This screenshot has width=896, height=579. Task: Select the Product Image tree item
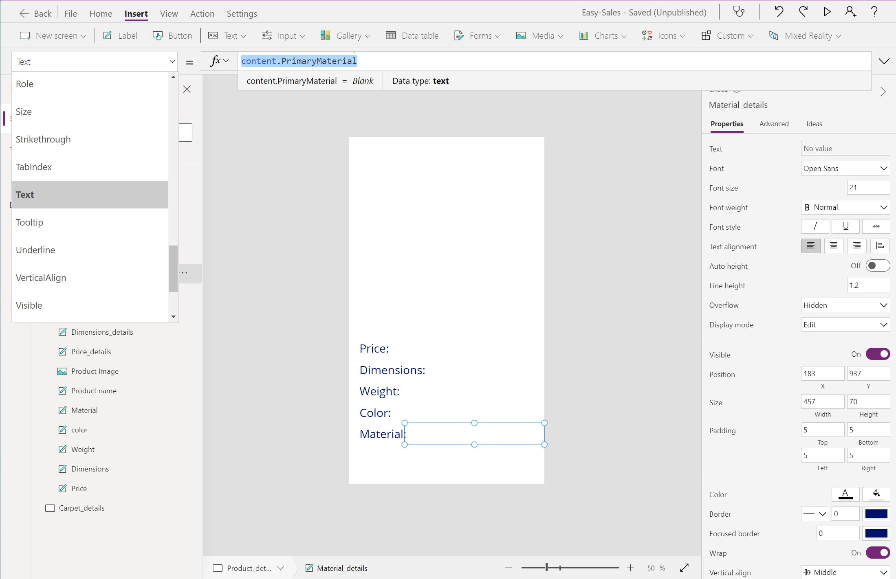click(x=95, y=371)
